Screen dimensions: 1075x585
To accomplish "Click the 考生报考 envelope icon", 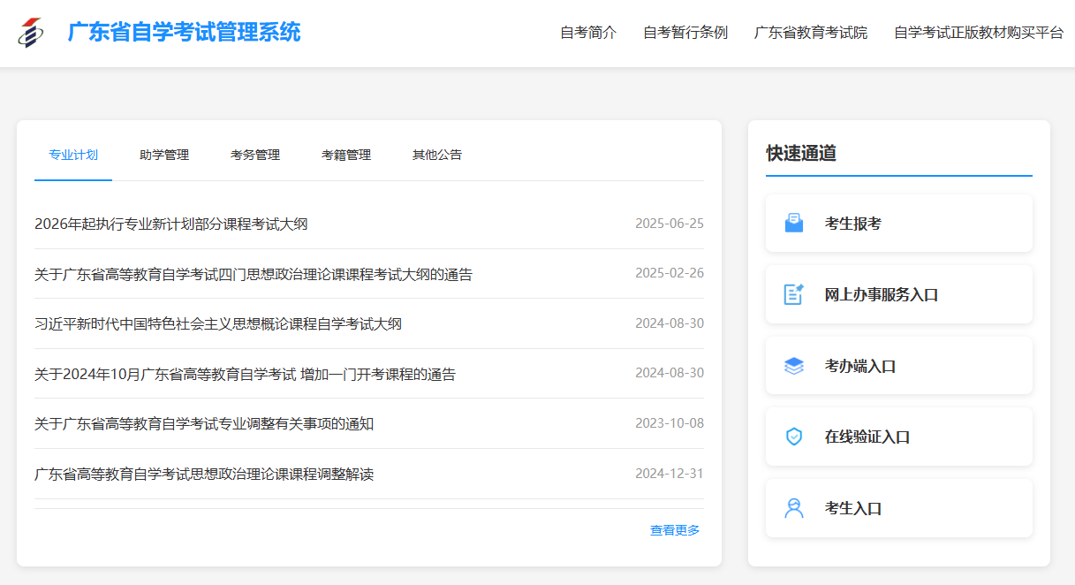I will (x=794, y=224).
